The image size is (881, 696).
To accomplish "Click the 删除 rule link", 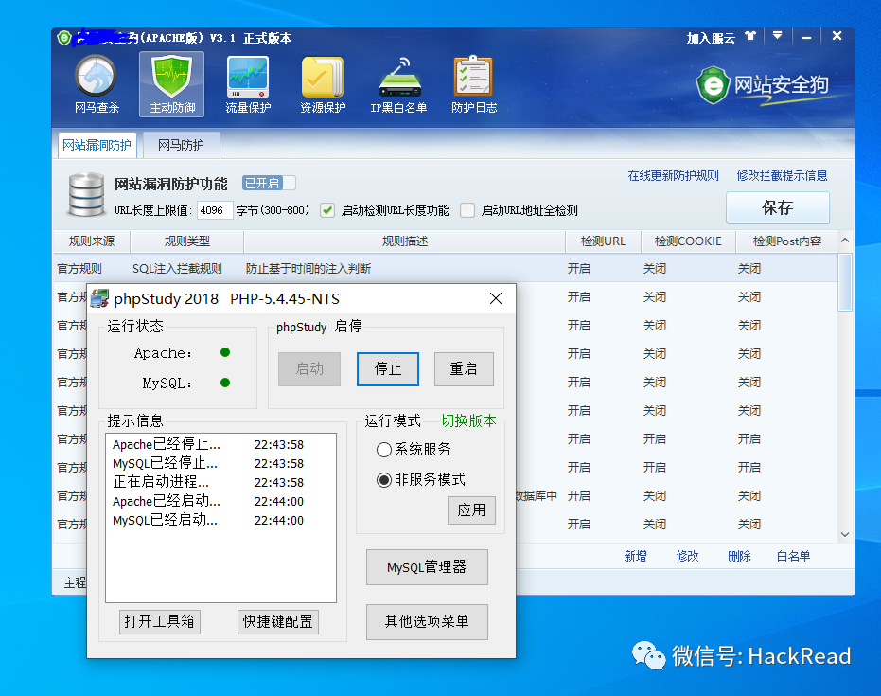I will [x=739, y=556].
